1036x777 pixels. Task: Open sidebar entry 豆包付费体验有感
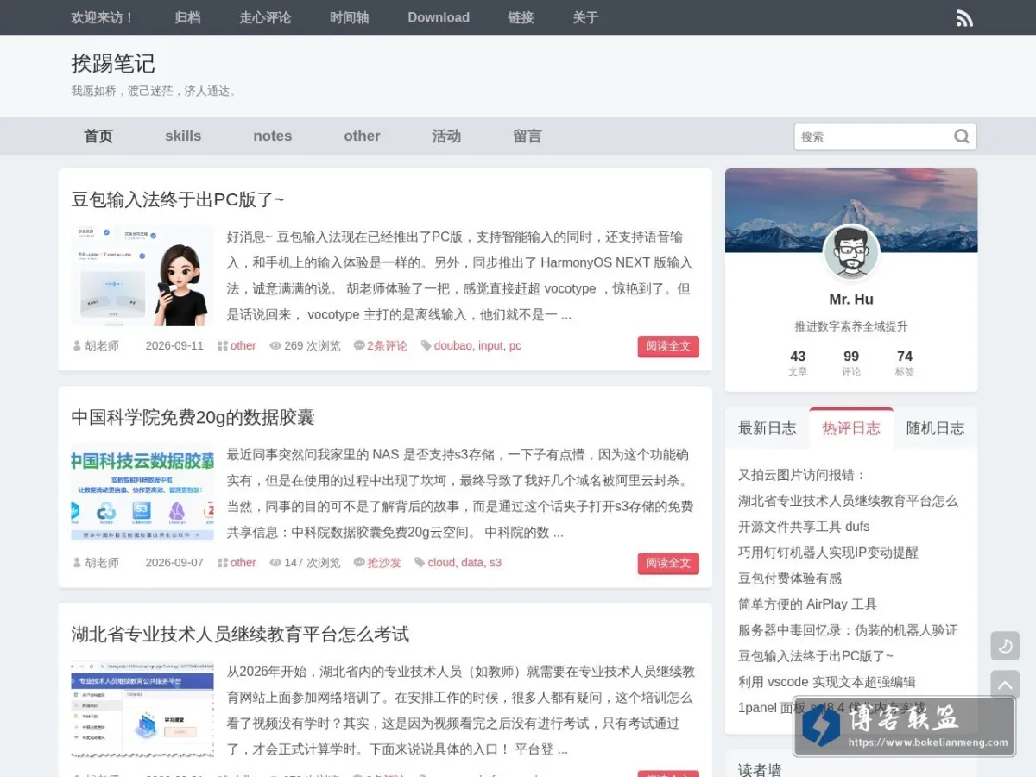[x=789, y=578]
